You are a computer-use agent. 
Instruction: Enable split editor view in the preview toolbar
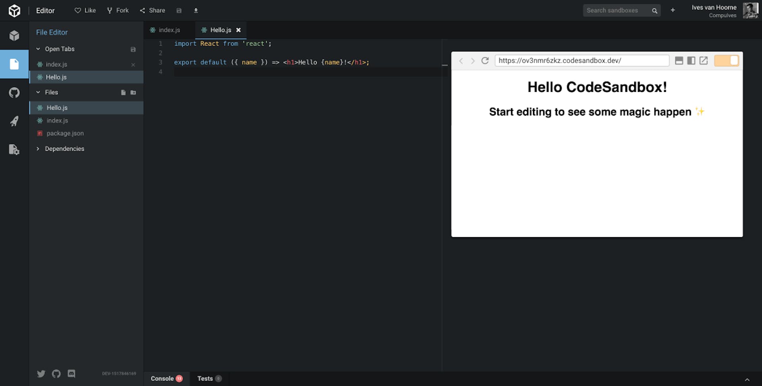point(691,61)
